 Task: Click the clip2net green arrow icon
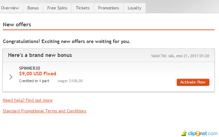pyautogui.click(x=184, y=133)
